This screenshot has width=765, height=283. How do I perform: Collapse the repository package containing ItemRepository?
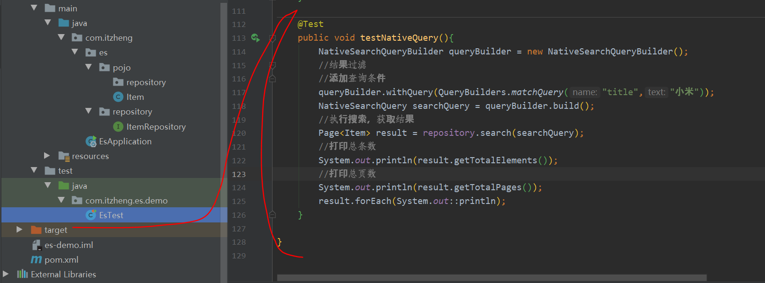tap(89, 111)
